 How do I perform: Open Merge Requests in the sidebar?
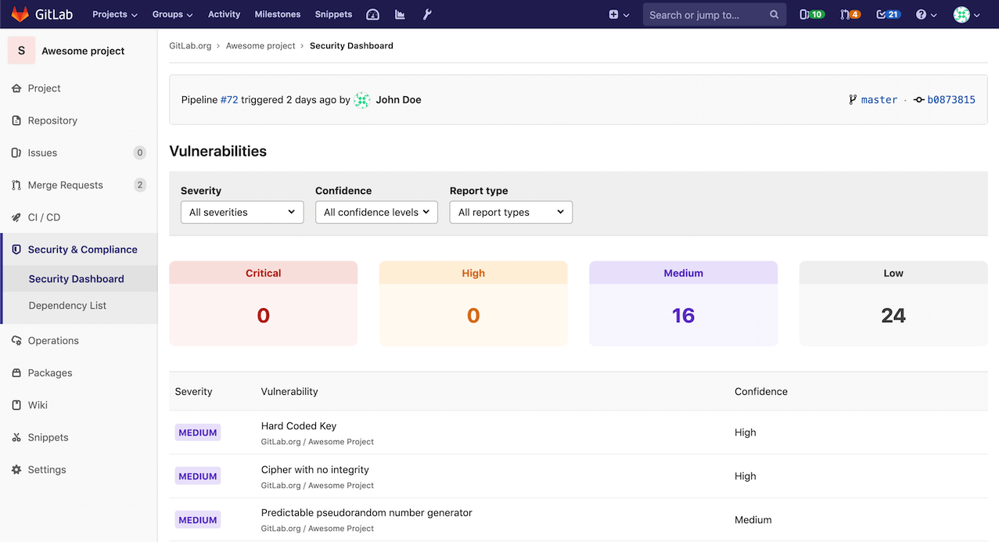click(65, 185)
